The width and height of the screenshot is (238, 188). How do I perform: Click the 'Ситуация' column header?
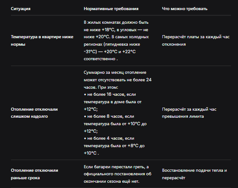click(x=21, y=9)
